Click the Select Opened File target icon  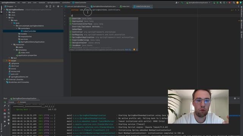coord(47,6)
